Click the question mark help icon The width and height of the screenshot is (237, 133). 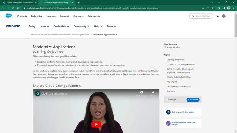[168, 112]
